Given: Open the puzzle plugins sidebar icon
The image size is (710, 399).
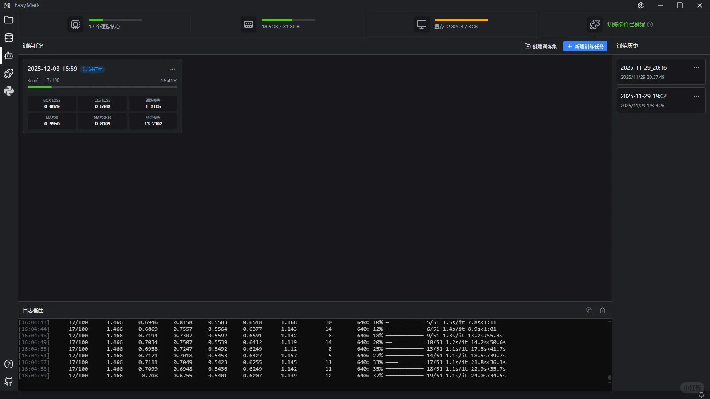Looking at the screenshot, I should click(x=9, y=73).
